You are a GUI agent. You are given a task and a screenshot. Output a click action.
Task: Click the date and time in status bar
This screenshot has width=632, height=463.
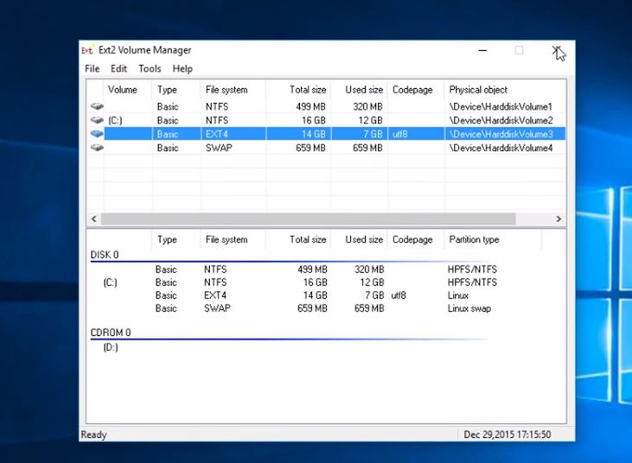point(507,434)
